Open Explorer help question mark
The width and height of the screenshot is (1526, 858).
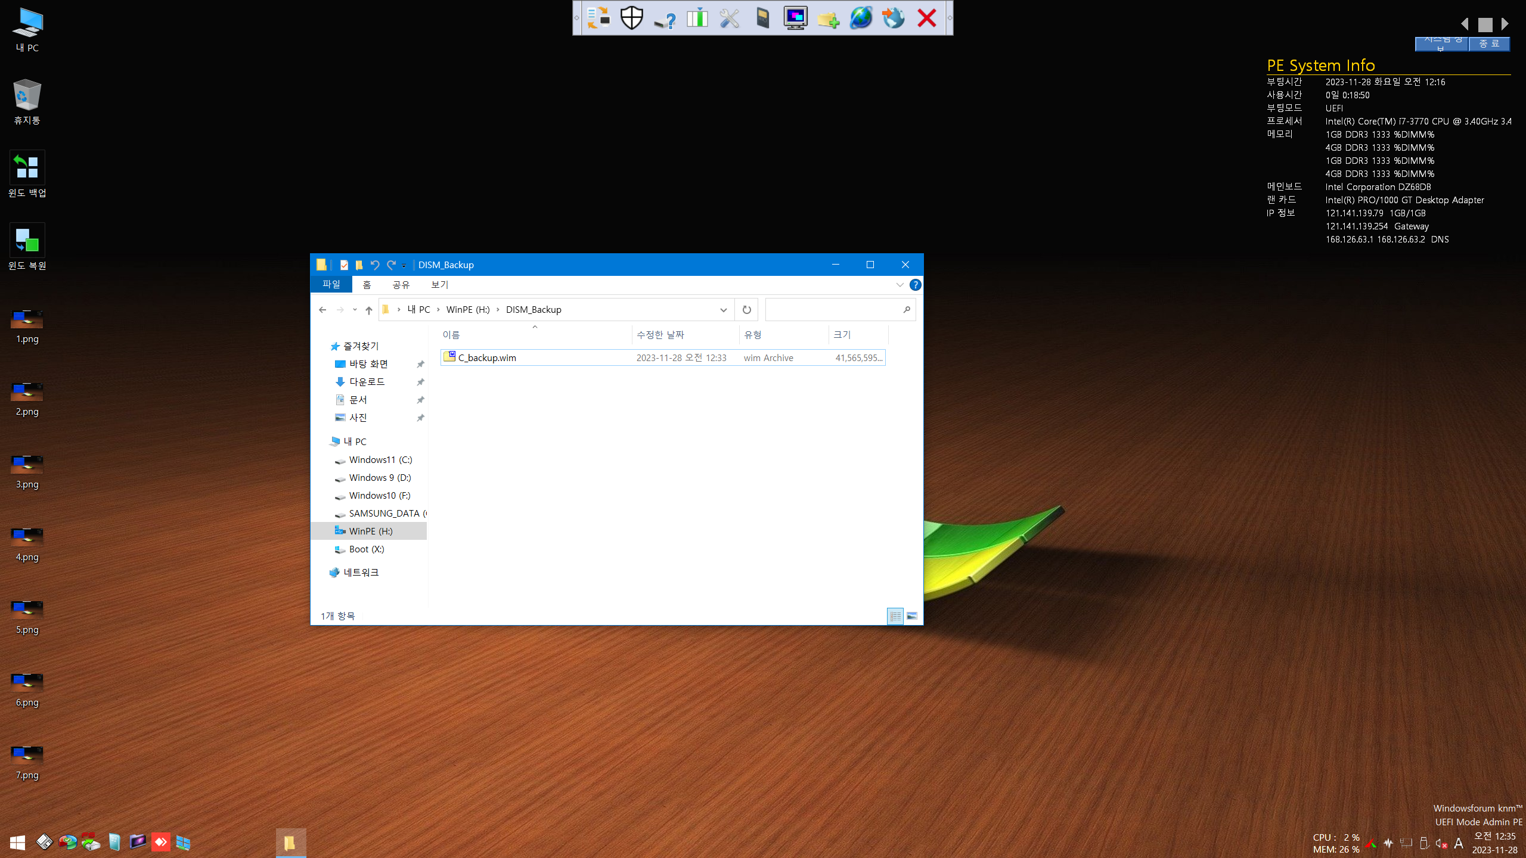point(916,285)
